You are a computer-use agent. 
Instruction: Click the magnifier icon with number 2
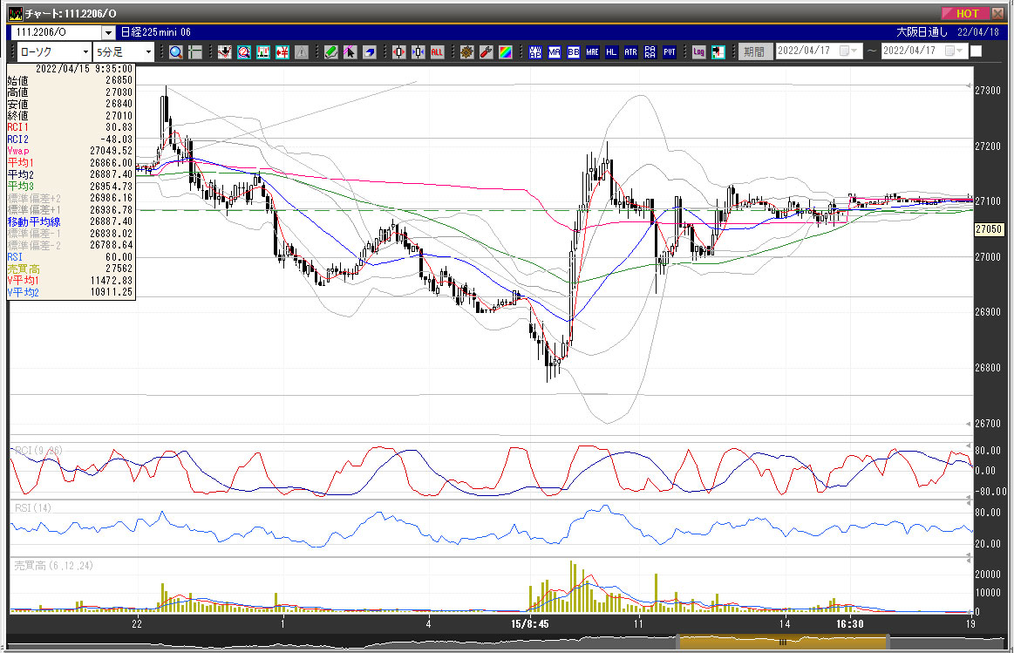[244, 52]
